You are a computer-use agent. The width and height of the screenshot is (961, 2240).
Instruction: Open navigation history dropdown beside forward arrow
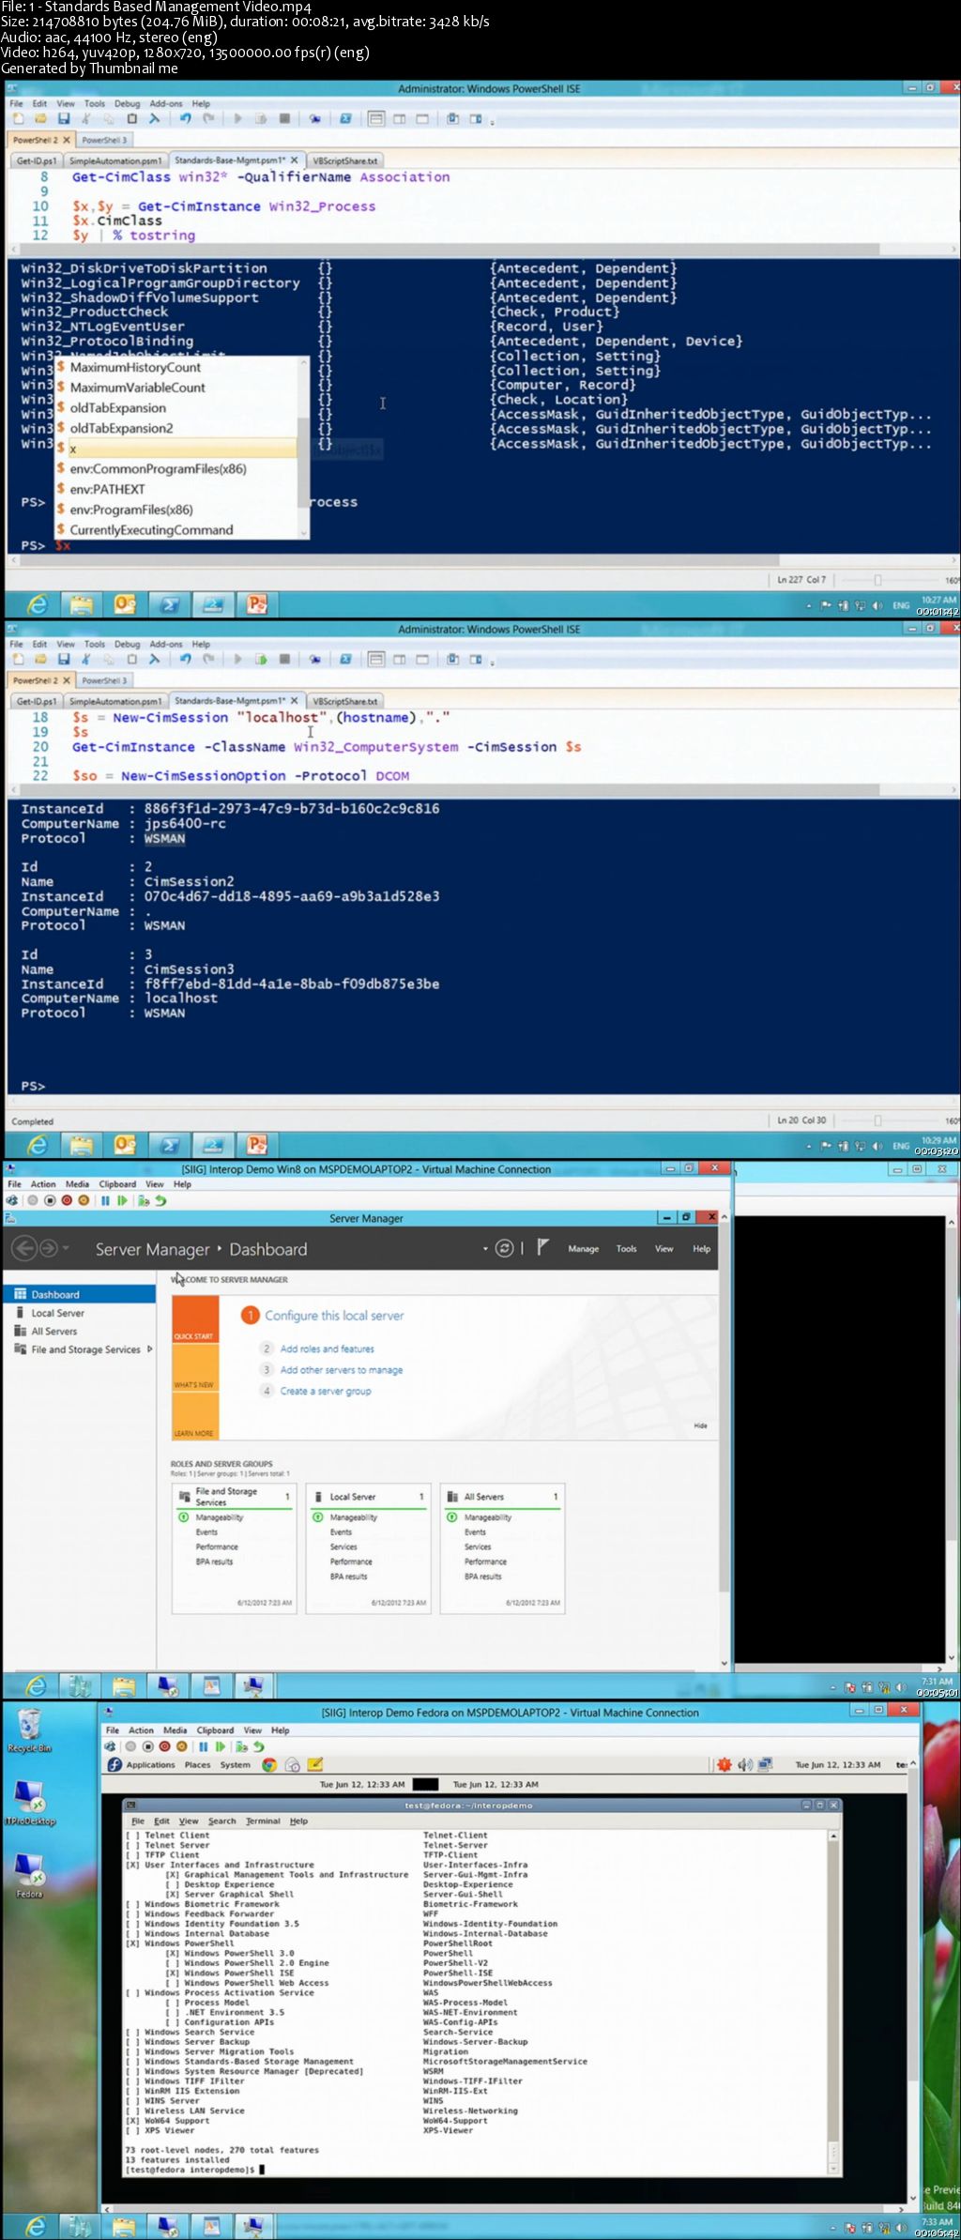click(x=66, y=1249)
